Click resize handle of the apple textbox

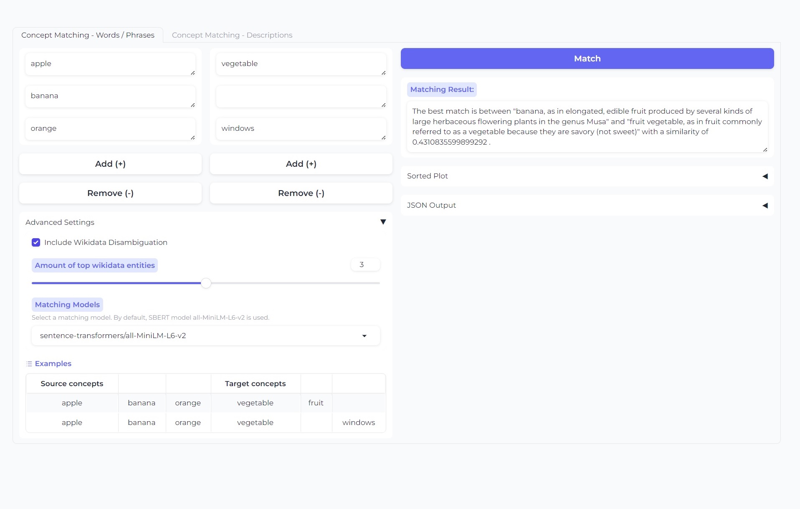(x=192, y=73)
